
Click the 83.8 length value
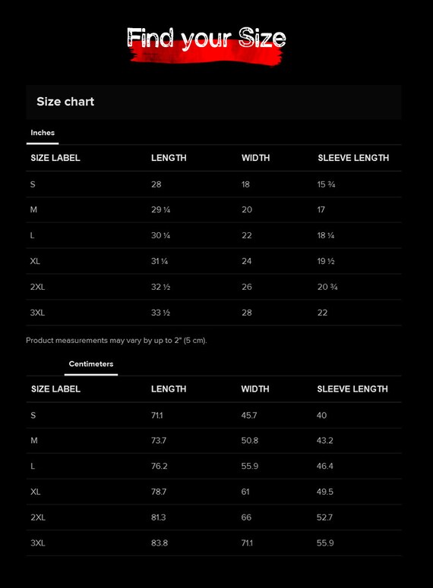point(160,543)
